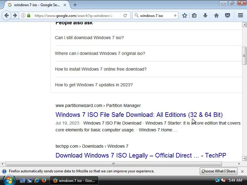The width and height of the screenshot is (247, 185).
Task: Open 'Download Windows 7 ISO Legally' TechPP result
Action: pyautogui.click(x=141, y=155)
